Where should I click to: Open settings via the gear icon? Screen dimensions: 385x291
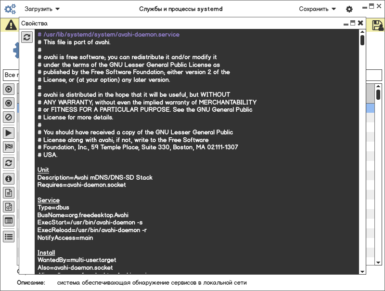[x=349, y=9]
